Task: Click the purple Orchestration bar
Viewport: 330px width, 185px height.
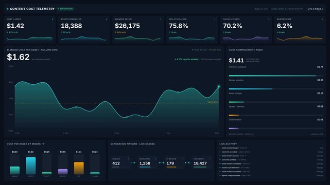Action: [234, 128]
